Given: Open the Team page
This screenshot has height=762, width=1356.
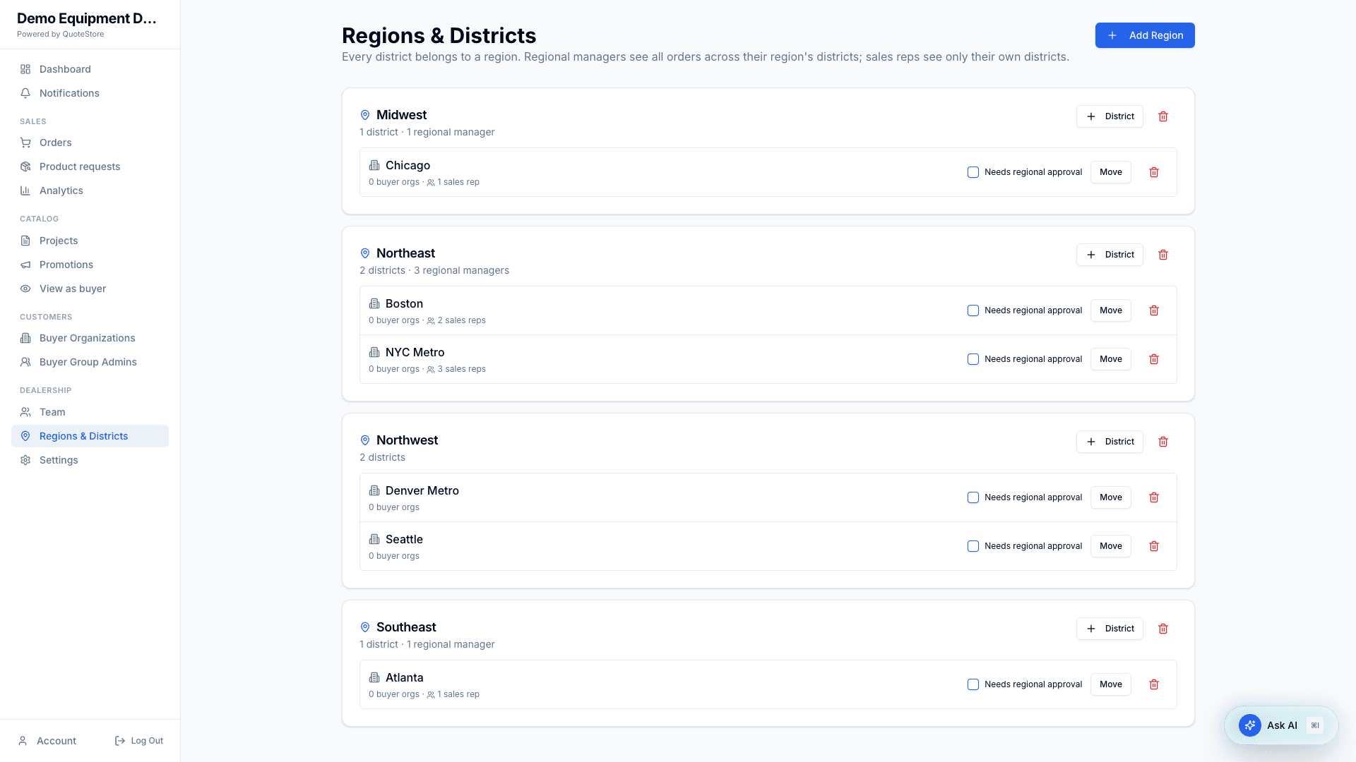Looking at the screenshot, I should (x=90, y=412).
